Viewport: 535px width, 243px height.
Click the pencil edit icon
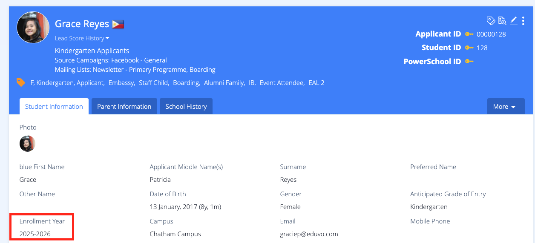coord(514,20)
